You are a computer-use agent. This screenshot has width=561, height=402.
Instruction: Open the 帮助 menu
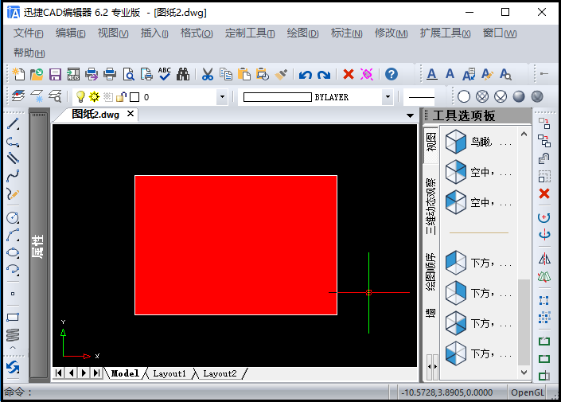(29, 53)
